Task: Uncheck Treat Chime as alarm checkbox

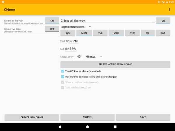Action: [63, 71]
